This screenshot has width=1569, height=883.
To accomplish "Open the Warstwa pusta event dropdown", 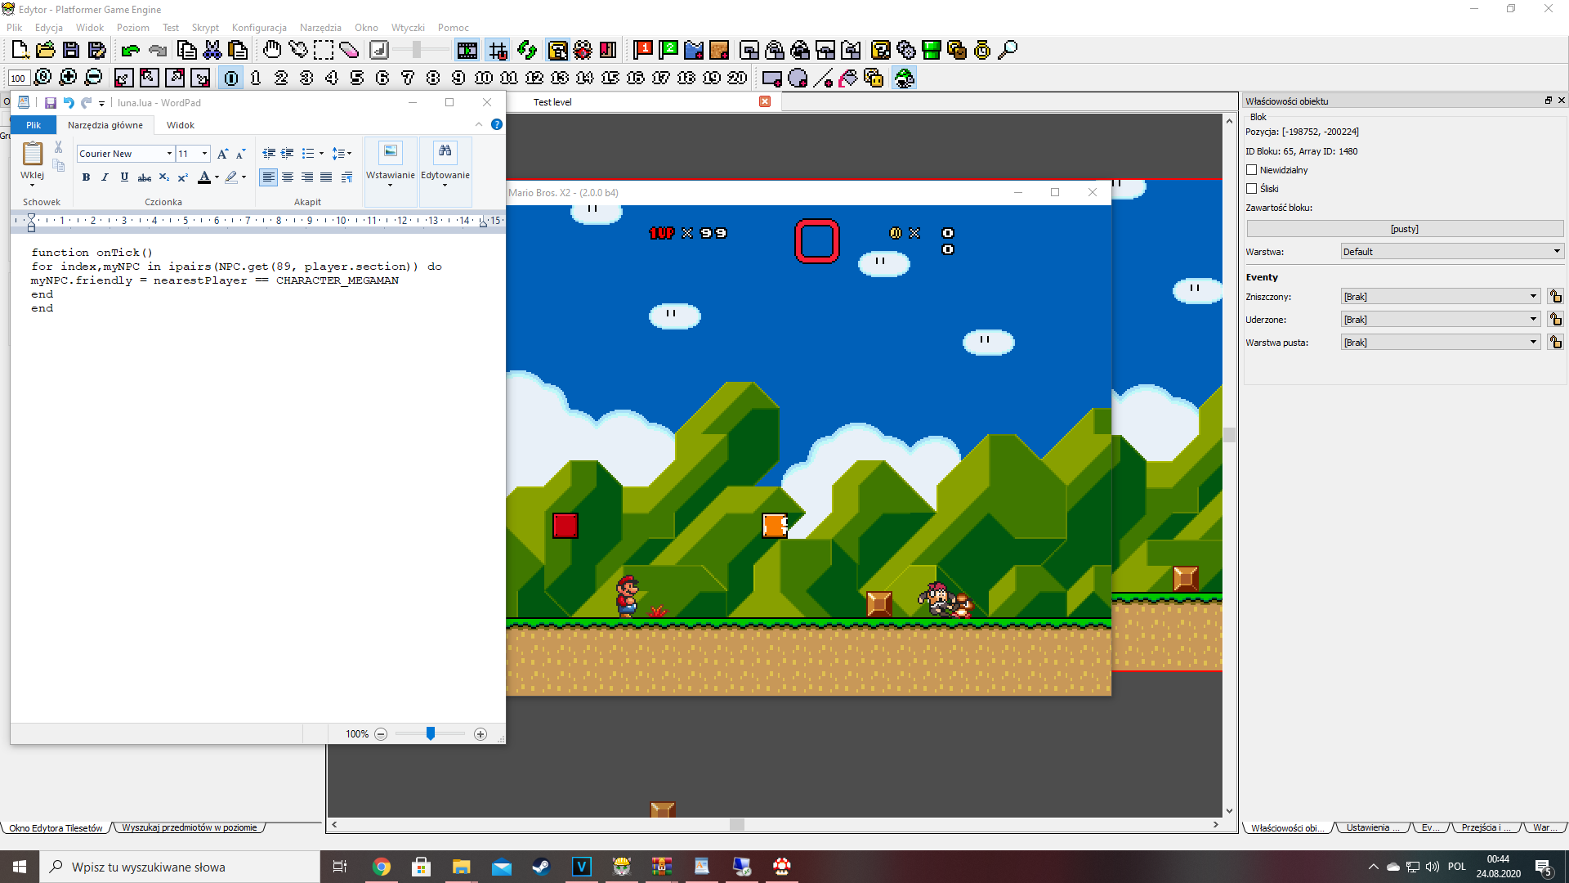I will [x=1442, y=343].
